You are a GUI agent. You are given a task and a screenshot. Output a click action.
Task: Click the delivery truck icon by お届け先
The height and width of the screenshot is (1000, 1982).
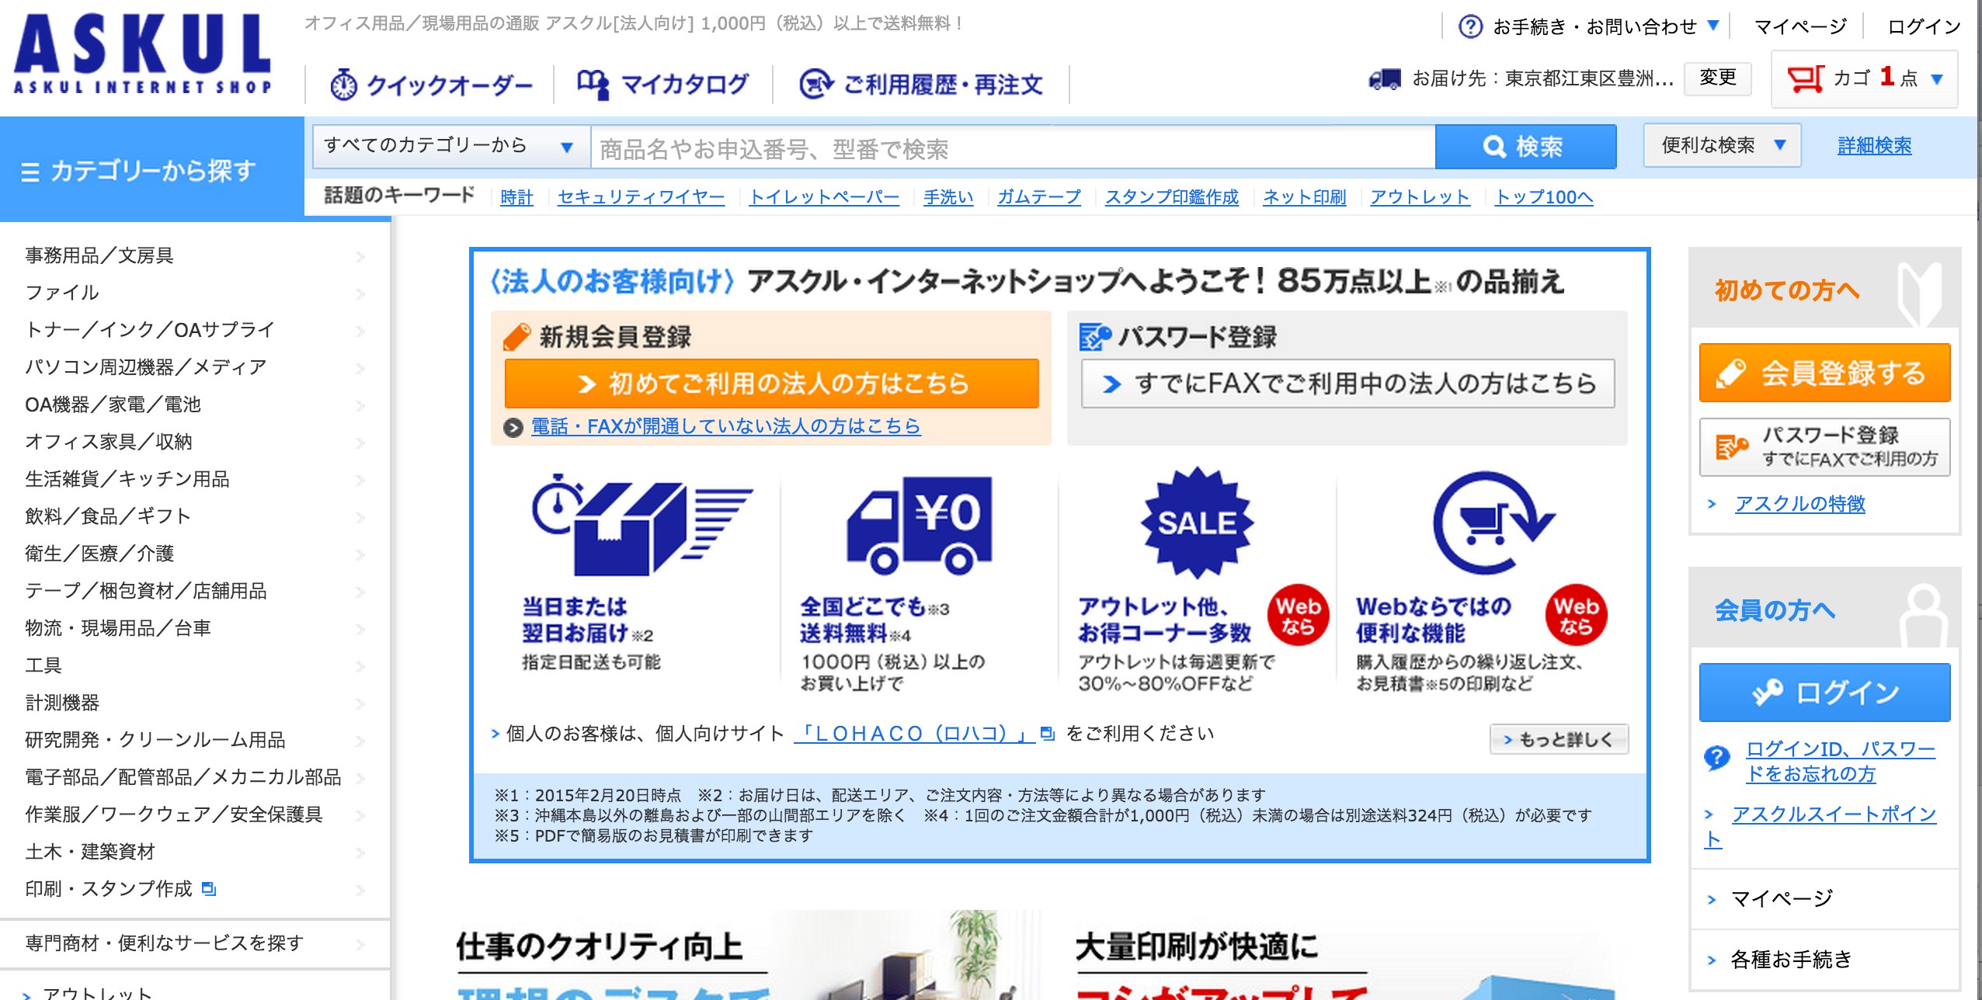tap(1385, 78)
